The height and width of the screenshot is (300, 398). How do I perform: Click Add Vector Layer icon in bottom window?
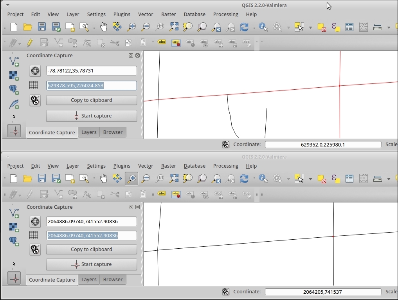point(14,213)
